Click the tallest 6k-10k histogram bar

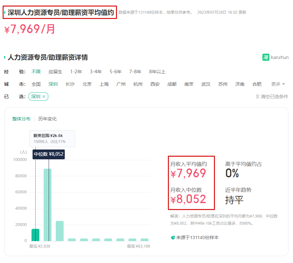click(48, 205)
